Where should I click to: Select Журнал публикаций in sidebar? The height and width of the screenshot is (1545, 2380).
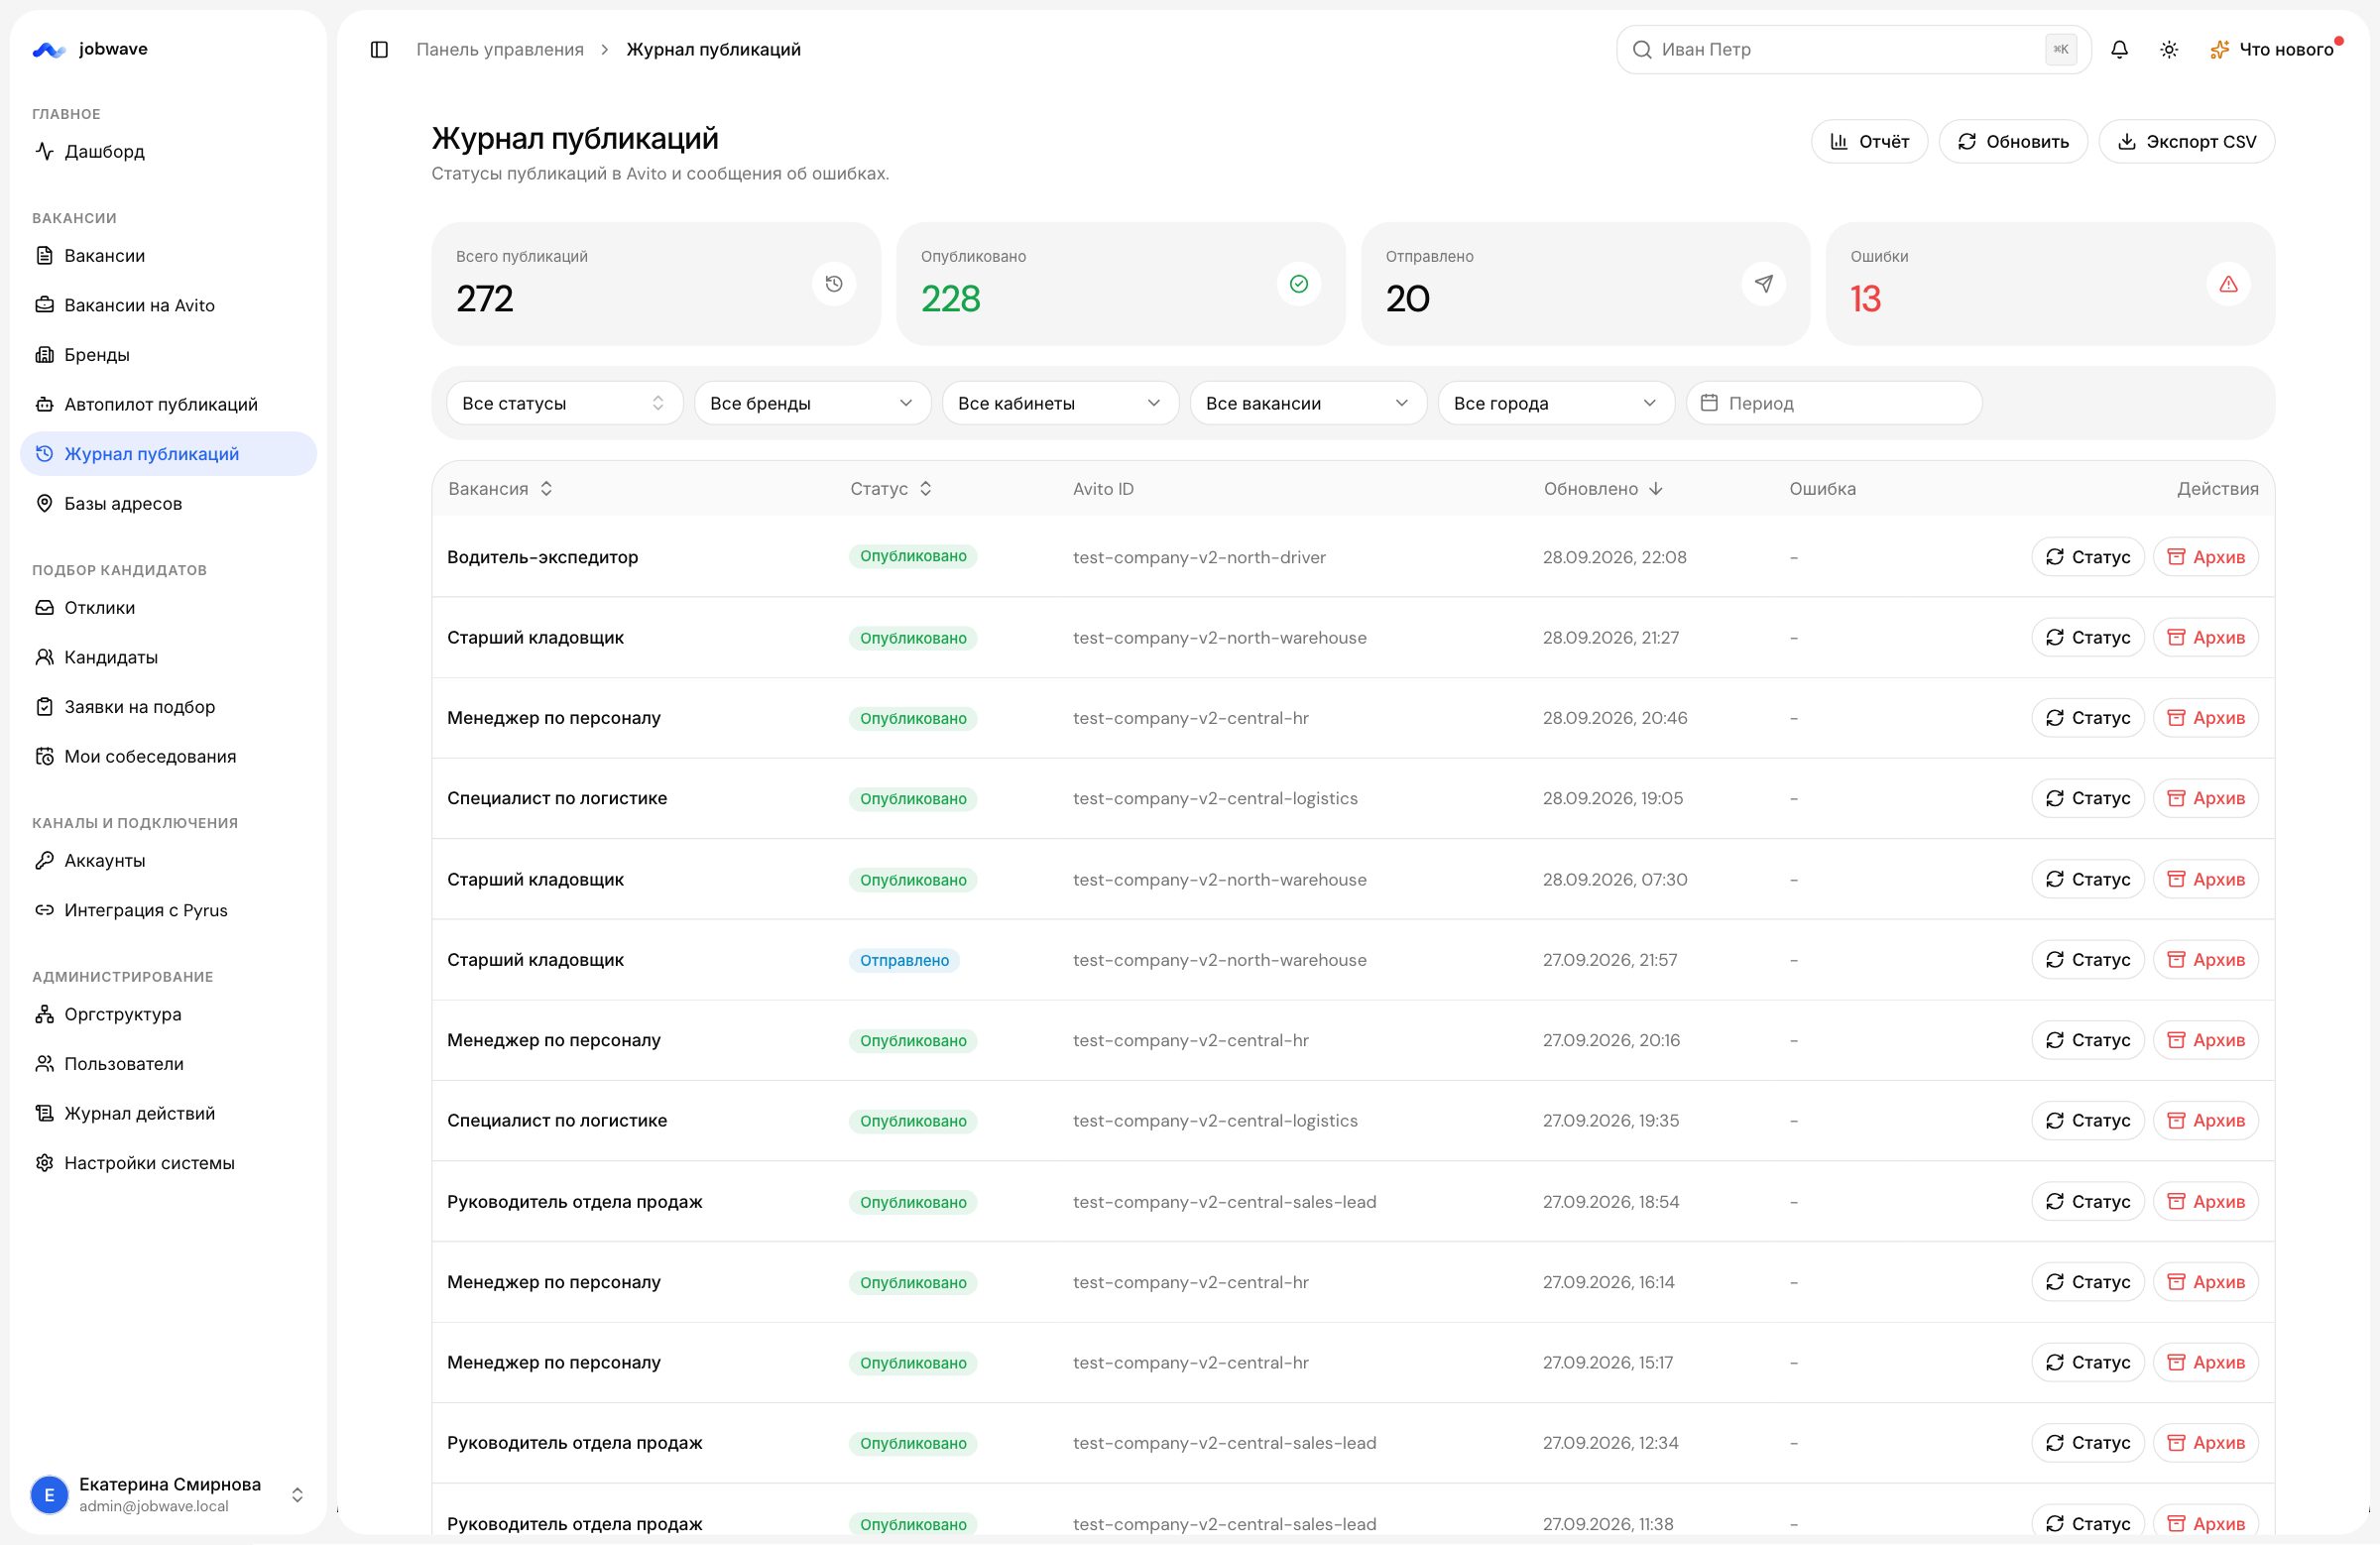click(x=168, y=454)
